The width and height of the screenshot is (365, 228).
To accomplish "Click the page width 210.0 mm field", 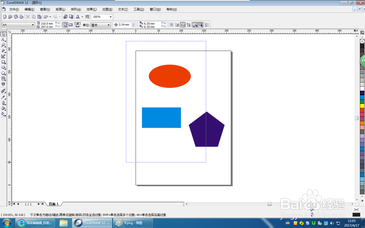I will tap(48, 23).
